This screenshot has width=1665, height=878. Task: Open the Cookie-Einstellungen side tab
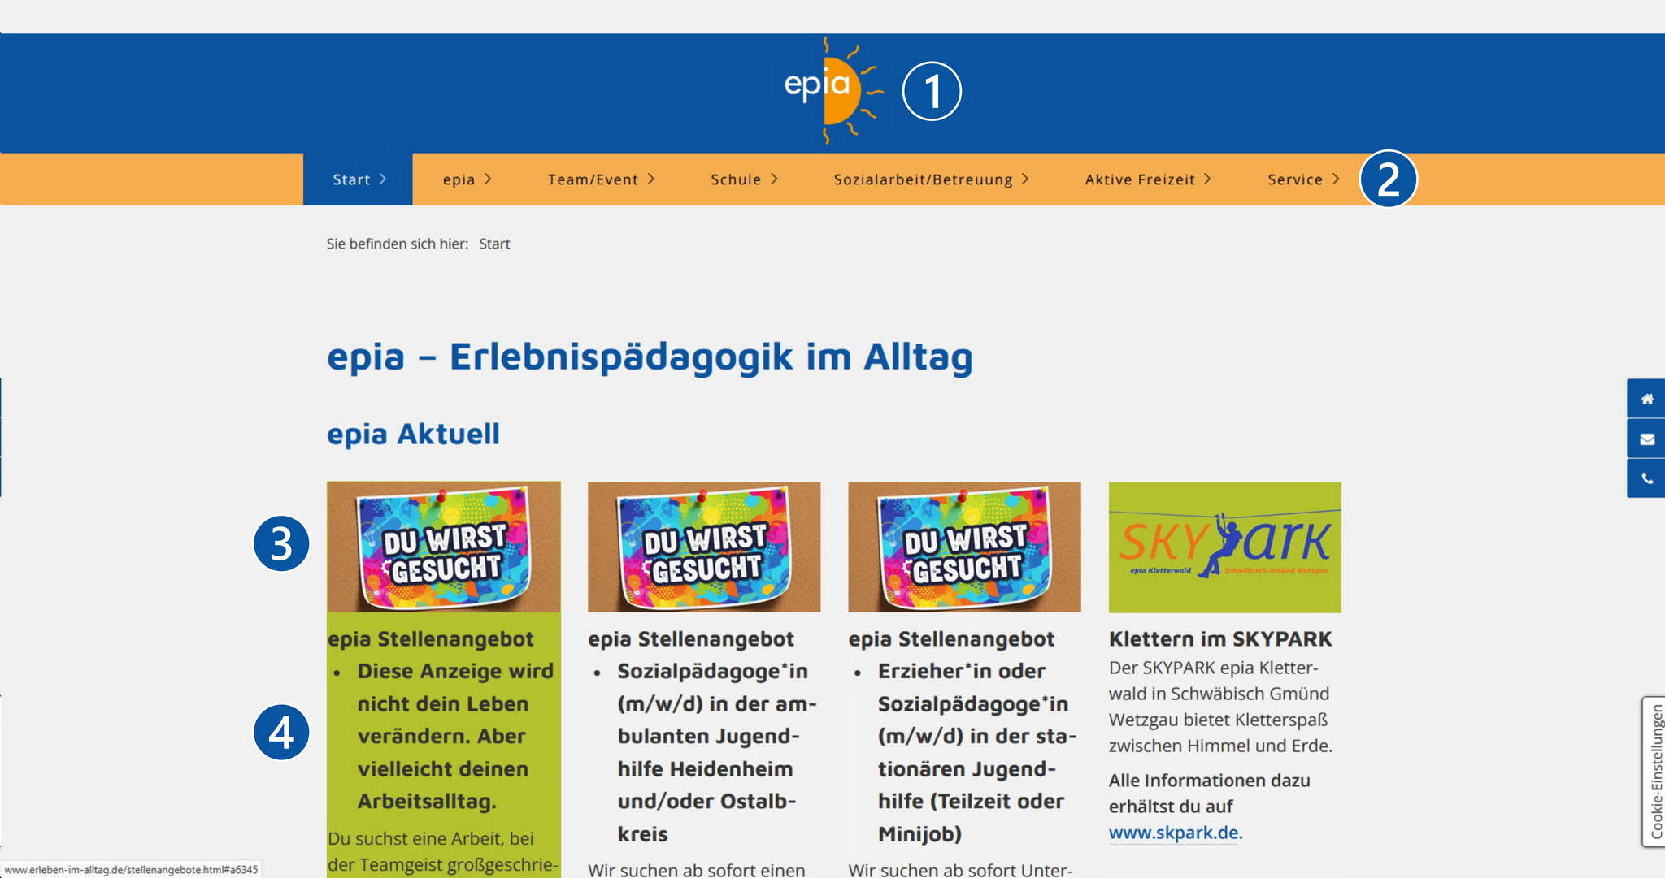[x=1654, y=771]
